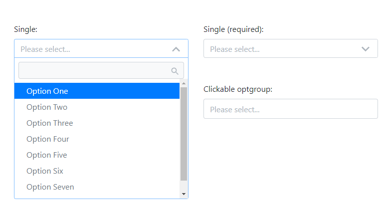Click the Single (required) label
The width and height of the screenshot is (383, 221).
coord(233,29)
